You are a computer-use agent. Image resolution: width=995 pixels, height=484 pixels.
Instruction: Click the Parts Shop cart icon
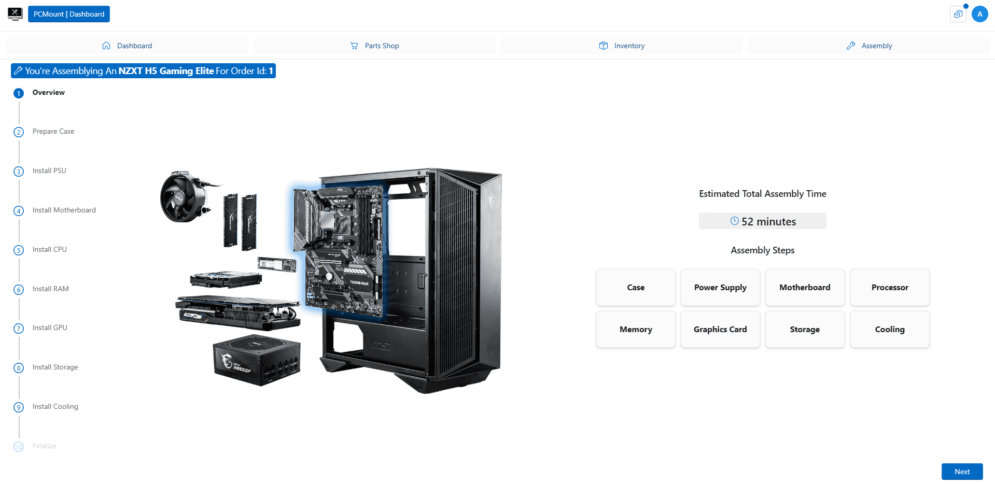[354, 46]
